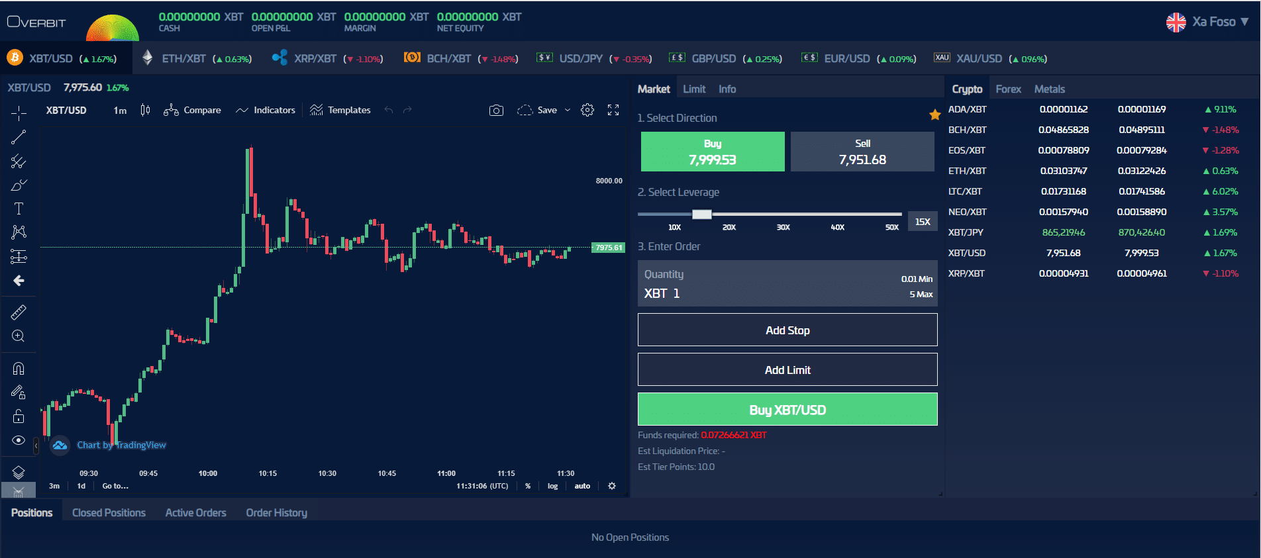
Task: Click the undo arrow in chart toolbar
Action: pyautogui.click(x=389, y=110)
